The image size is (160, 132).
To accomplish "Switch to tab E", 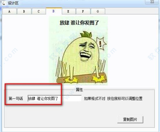I will point(68,11).
